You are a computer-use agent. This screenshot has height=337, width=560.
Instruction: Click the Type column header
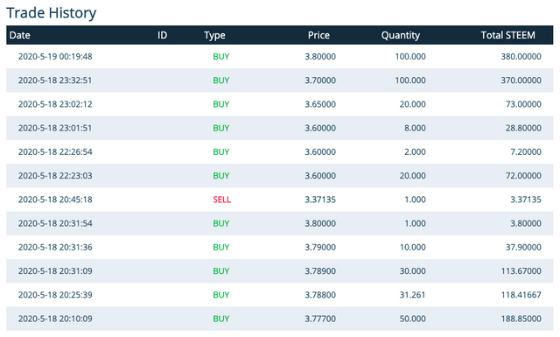[x=214, y=35]
